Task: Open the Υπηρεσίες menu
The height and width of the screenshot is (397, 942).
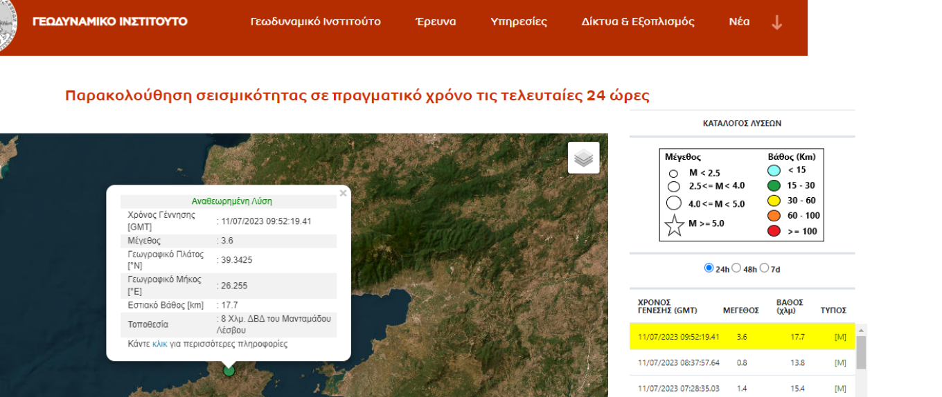Action: [x=518, y=21]
